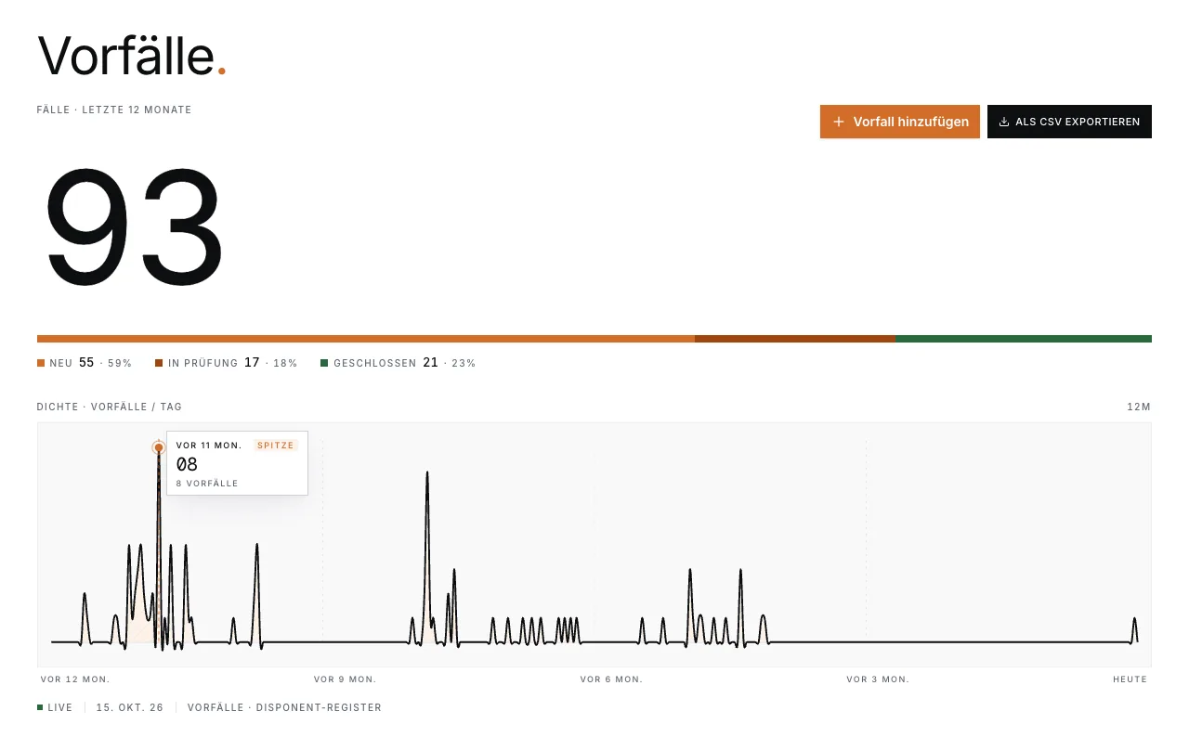Select the green GESCHLOSSEN bar segment
Screen dimensions: 1189x750
point(1024,339)
